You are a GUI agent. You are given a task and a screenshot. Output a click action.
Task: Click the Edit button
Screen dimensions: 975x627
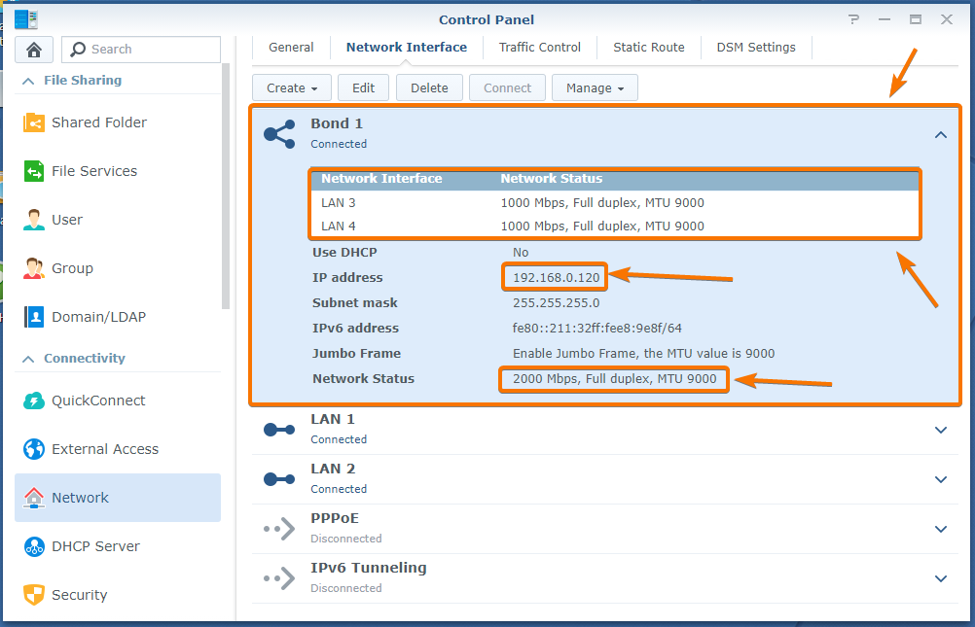(x=363, y=87)
